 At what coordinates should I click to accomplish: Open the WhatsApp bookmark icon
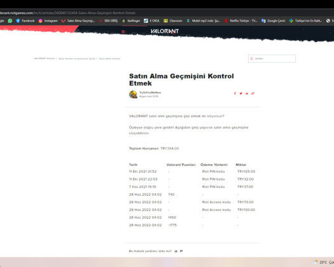pos(10,20)
